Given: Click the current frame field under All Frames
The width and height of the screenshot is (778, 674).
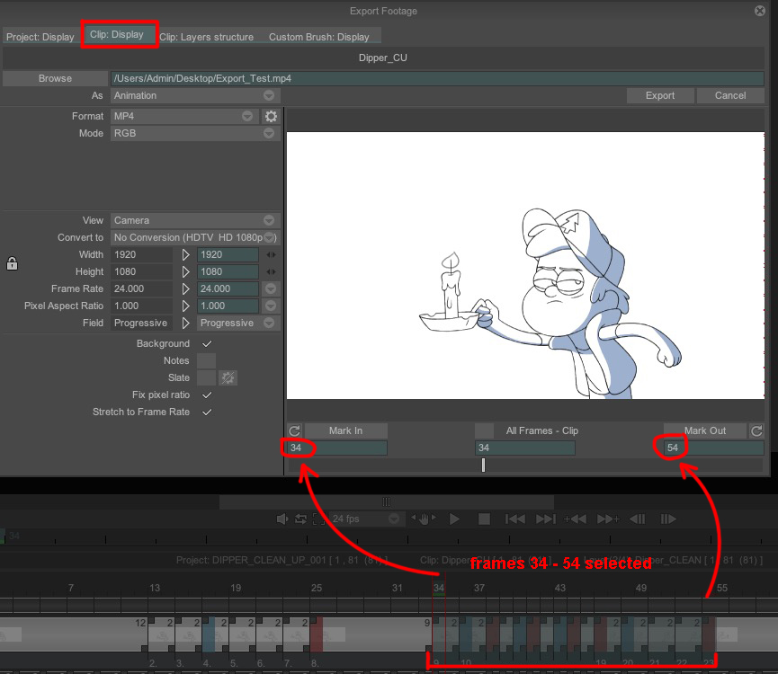Looking at the screenshot, I should pyautogui.click(x=525, y=448).
